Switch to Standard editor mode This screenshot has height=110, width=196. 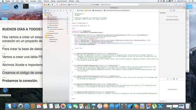coord(166,5)
